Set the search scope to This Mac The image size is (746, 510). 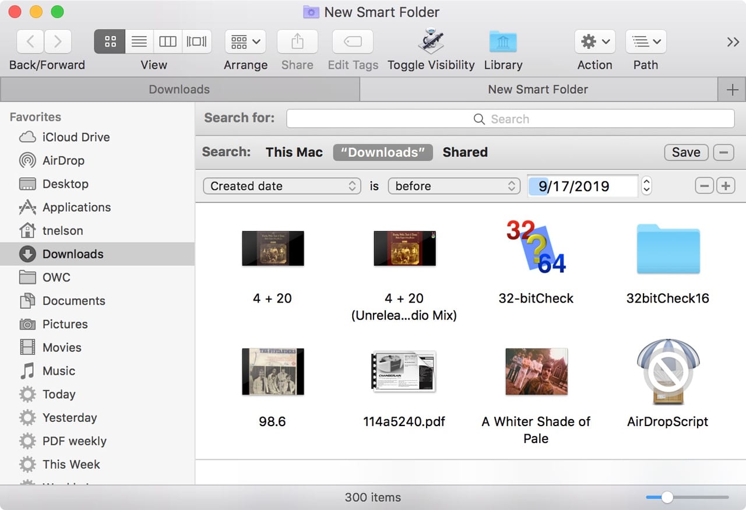point(294,152)
